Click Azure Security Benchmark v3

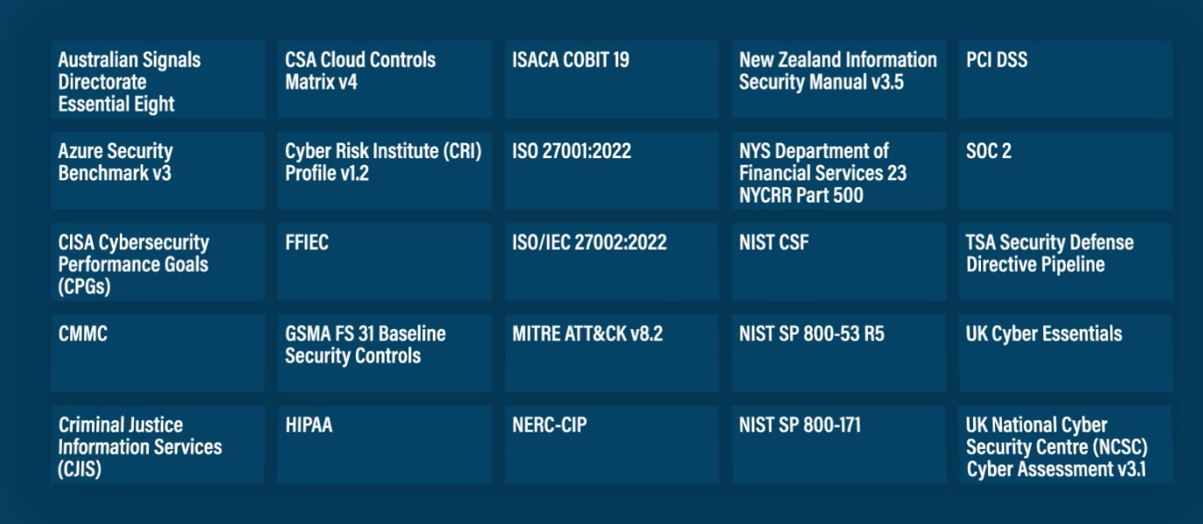[x=157, y=170]
